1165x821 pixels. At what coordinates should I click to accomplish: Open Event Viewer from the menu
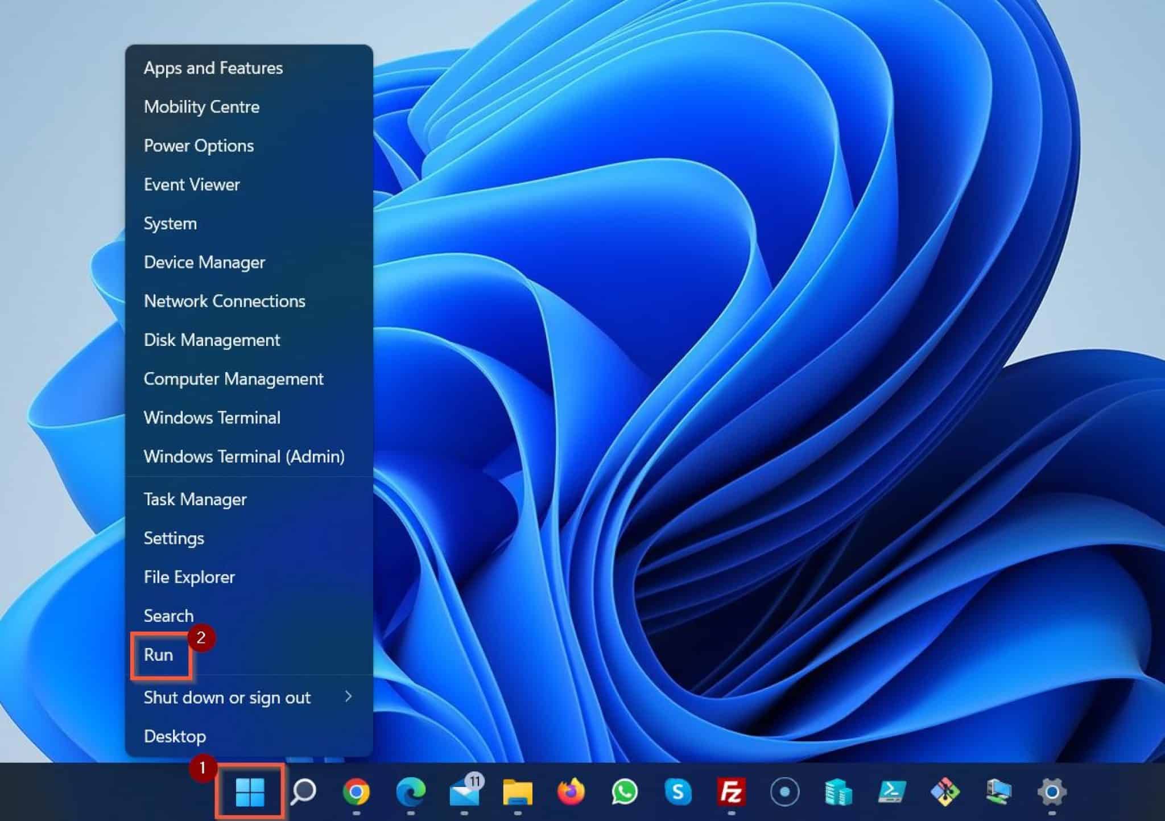coord(191,184)
